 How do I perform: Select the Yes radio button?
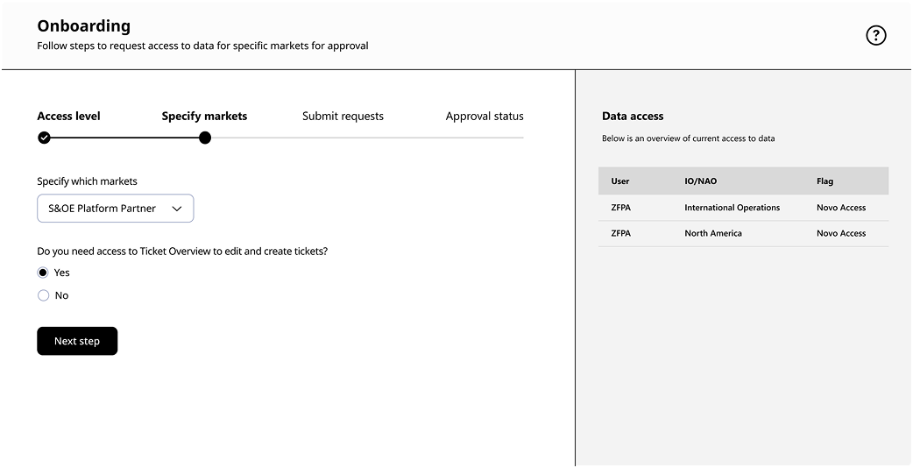point(43,273)
